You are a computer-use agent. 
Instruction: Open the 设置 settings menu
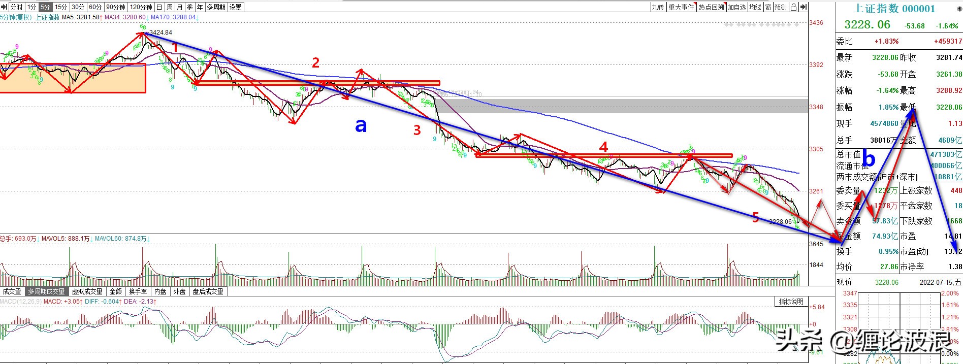click(x=236, y=7)
